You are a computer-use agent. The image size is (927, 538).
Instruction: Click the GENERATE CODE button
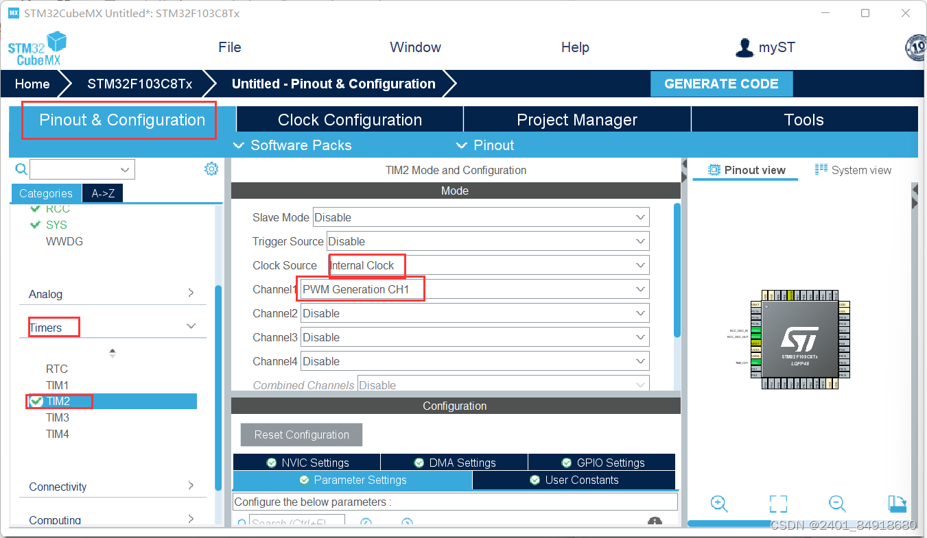(x=721, y=84)
